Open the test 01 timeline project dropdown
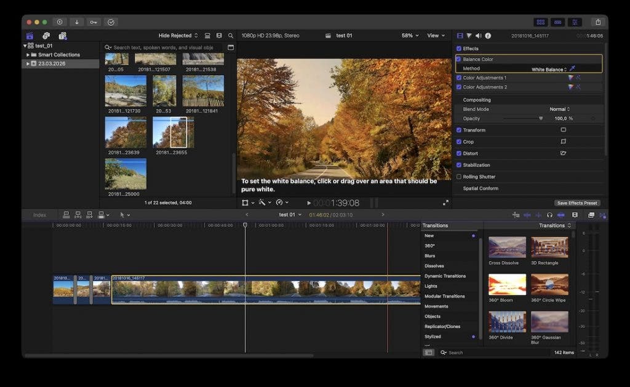 (x=290, y=215)
